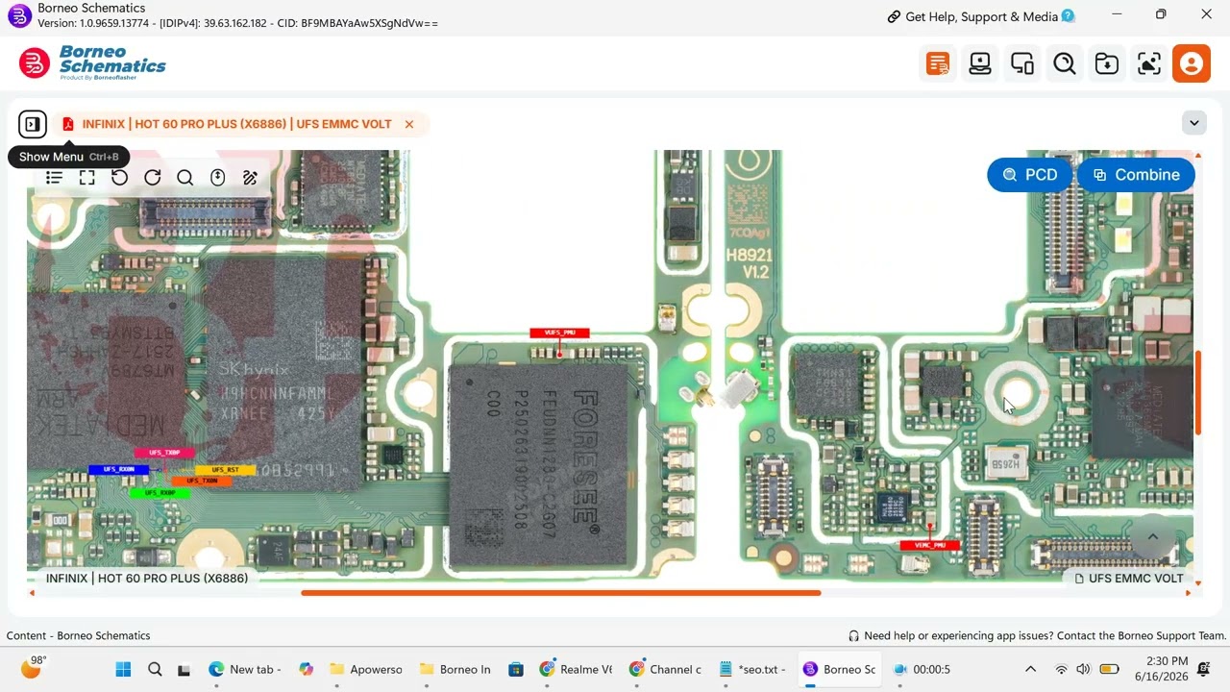Viewport: 1230px width, 692px height.
Task: Open Get Help, Support & Media link
Action: (x=972, y=16)
